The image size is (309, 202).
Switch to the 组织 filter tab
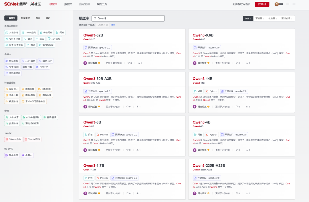tap(38, 18)
